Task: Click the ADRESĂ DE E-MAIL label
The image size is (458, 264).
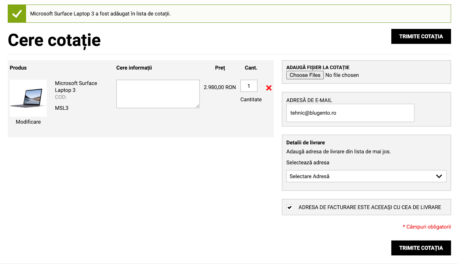Action: coord(309,100)
